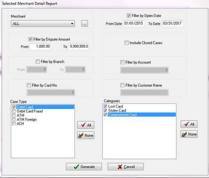Screen dimensions: 209x178
Task: Check Debit Card Fraud case type
Action: (14, 111)
